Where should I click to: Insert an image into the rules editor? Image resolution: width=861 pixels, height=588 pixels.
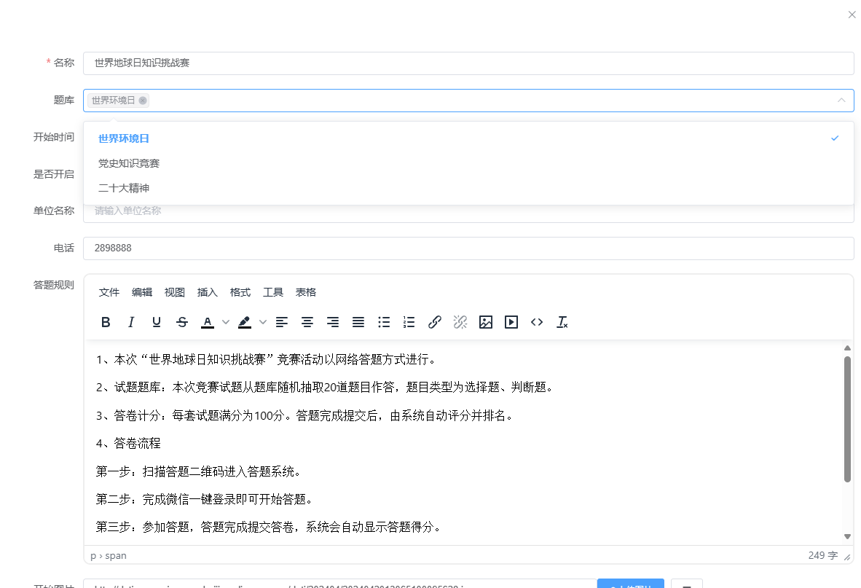(x=485, y=322)
